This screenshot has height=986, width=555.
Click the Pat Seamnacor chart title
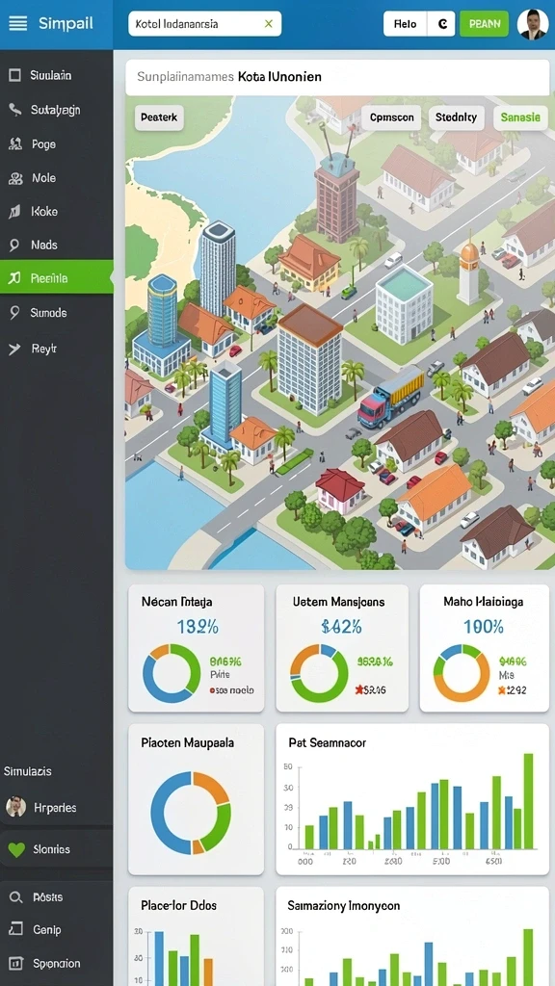tap(328, 742)
